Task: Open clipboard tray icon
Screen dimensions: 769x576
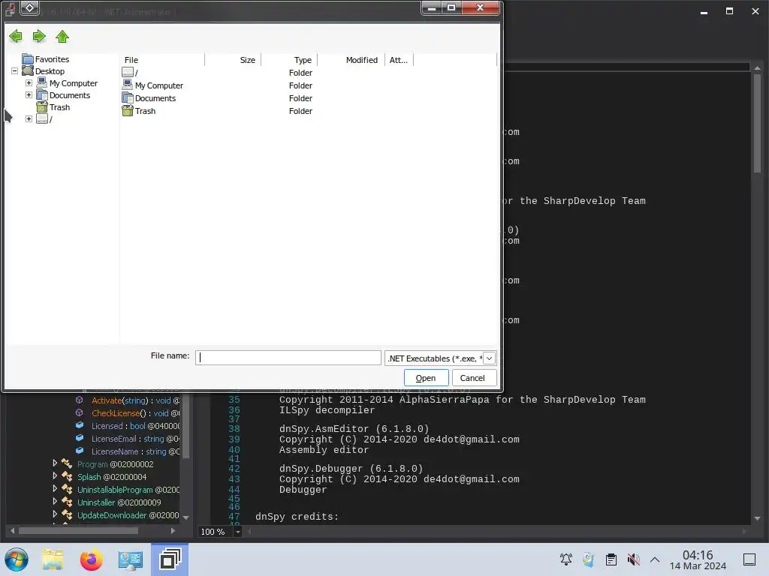Action: point(611,559)
